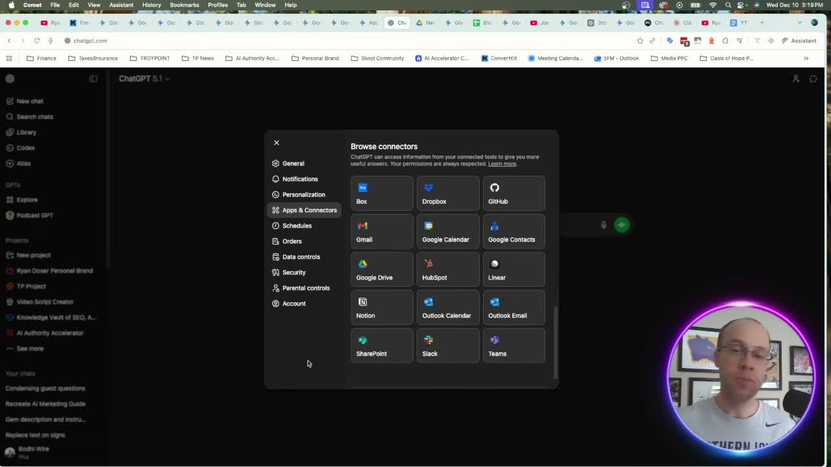
Task: Open Atlas in sidebar
Action: pos(19,163)
